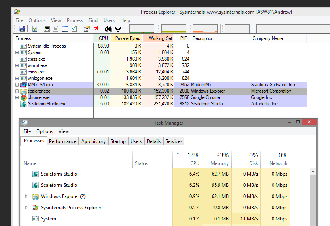Click the explorer.exe folder icon
This screenshot has height=226, width=330.
point(24,91)
